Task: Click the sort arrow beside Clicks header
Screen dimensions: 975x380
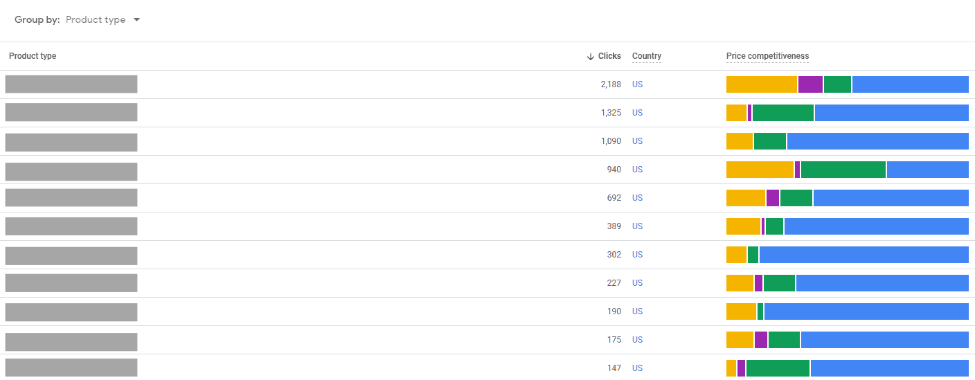Action: (x=590, y=57)
